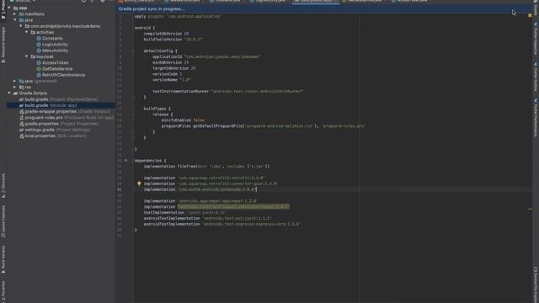Click the warning stripe mark in editor scrollbar
Viewport: 539px width, 303px height.
(530, 210)
